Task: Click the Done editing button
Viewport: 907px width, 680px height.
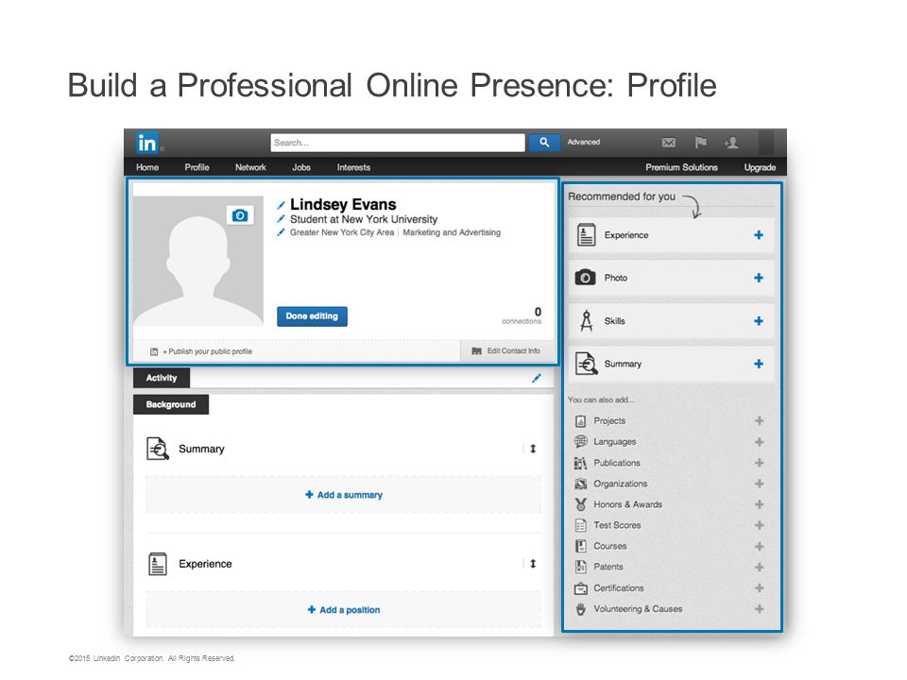Action: click(x=313, y=316)
